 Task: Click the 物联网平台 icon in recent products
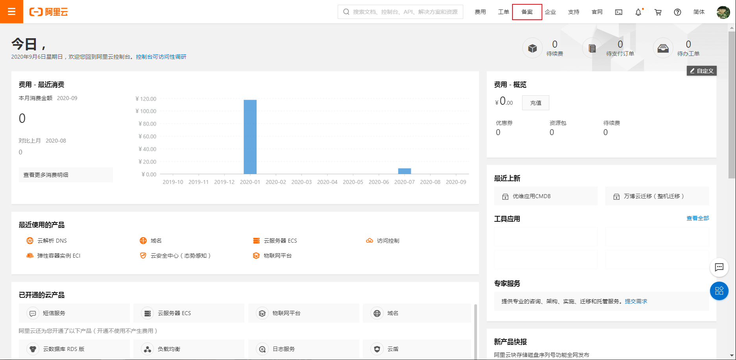256,256
